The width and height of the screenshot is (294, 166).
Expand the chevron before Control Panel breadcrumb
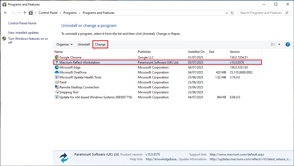click(x=36, y=13)
